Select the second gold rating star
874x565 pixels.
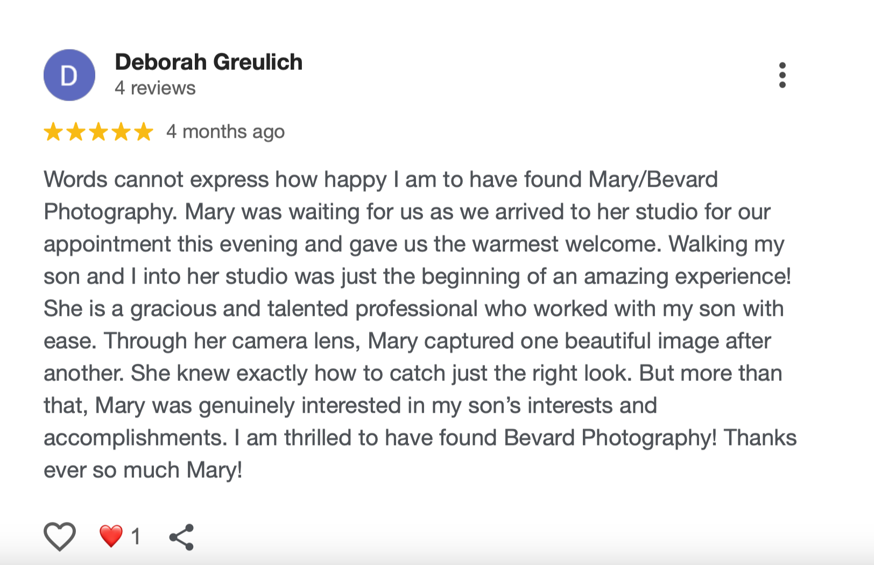(x=76, y=132)
